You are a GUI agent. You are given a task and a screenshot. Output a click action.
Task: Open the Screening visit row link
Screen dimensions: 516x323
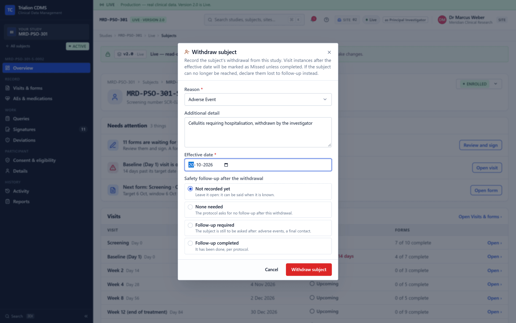(x=494, y=243)
